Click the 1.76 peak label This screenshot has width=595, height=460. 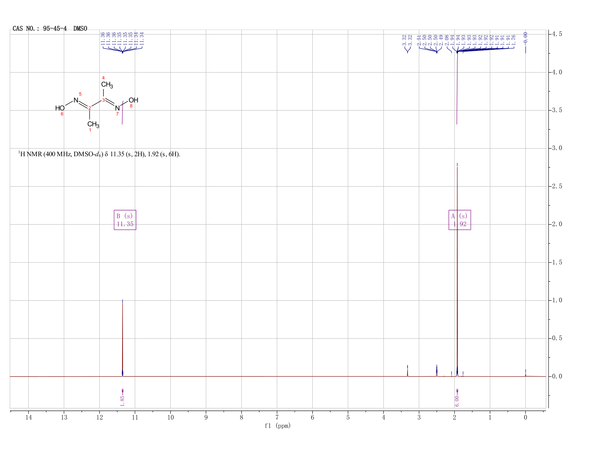coord(514,40)
